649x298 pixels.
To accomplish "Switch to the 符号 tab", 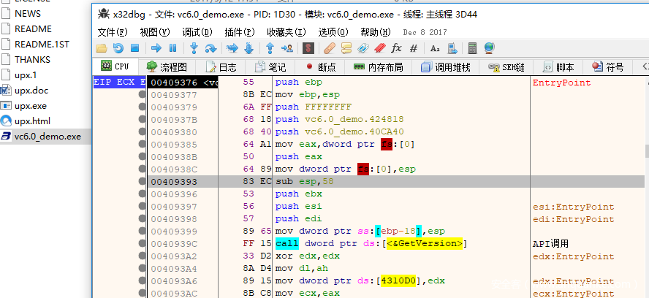I will click(x=607, y=67).
